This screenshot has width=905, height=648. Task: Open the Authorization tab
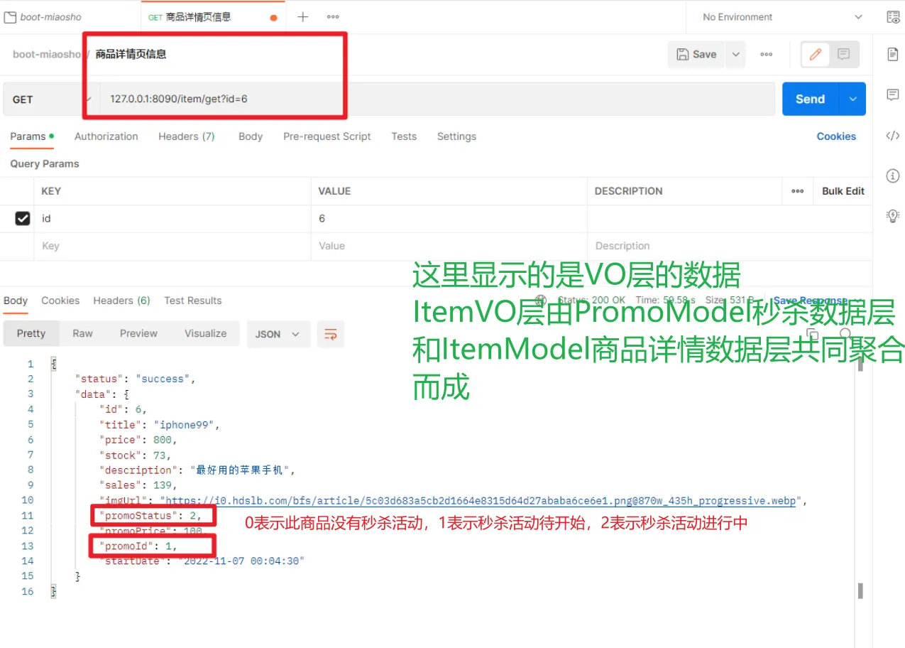point(106,136)
